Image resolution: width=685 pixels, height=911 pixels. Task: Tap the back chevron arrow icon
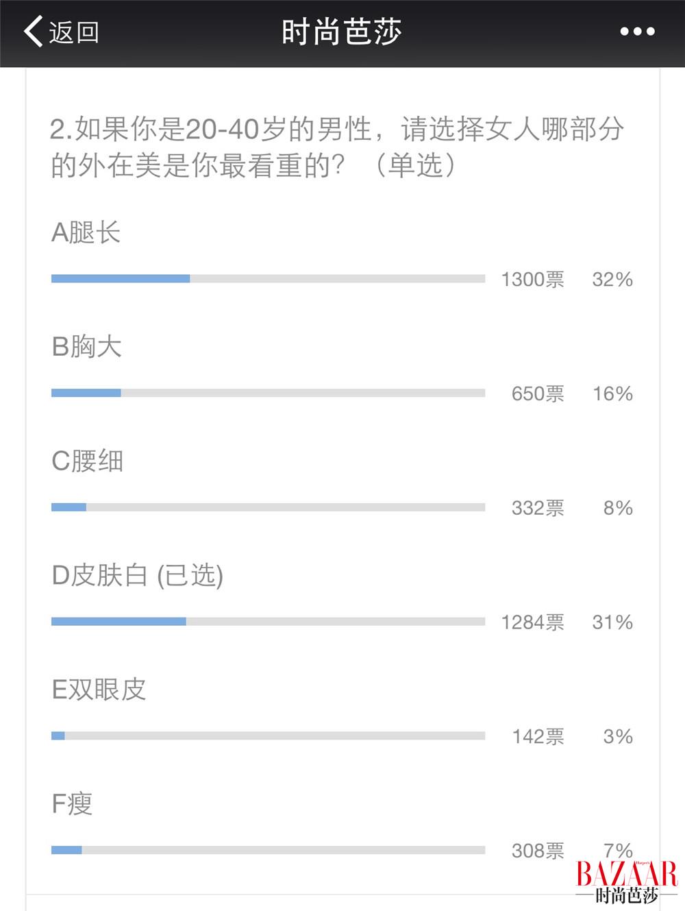(x=33, y=32)
